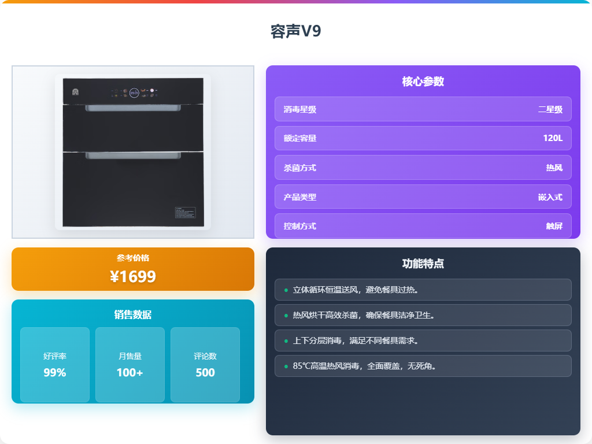Select the 产品类型 嵌入式 parameter row

tap(423, 197)
